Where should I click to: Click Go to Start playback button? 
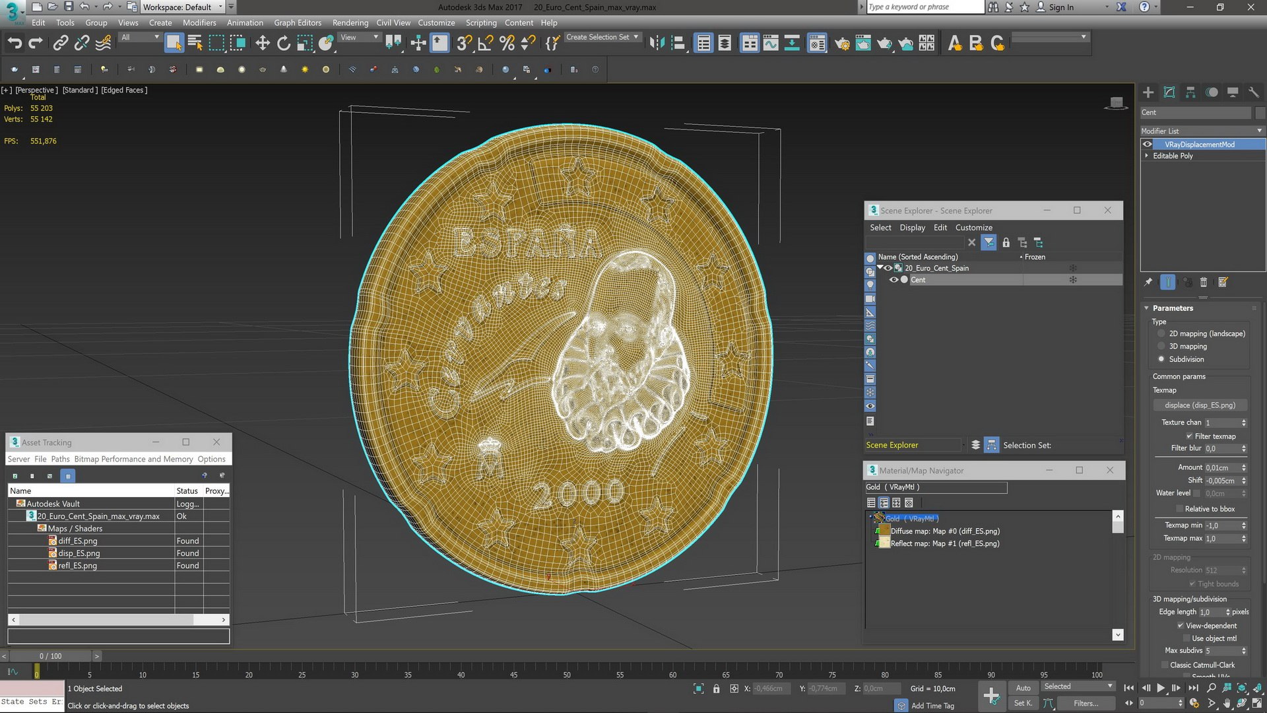1129,688
